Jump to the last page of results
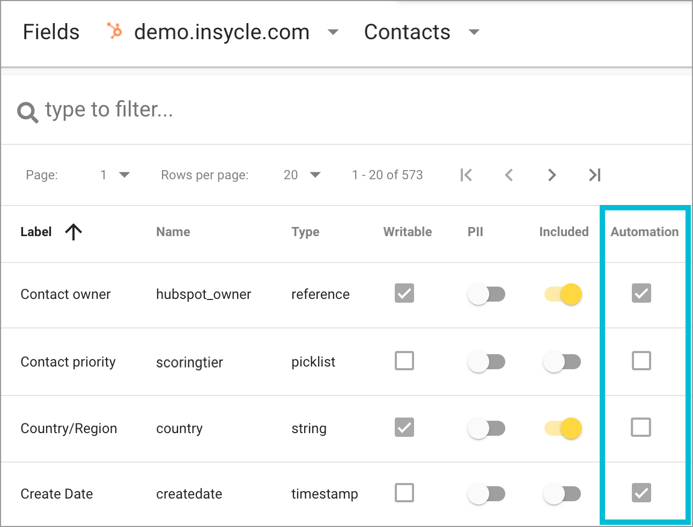The width and height of the screenshot is (693, 527). click(x=594, y=174)
